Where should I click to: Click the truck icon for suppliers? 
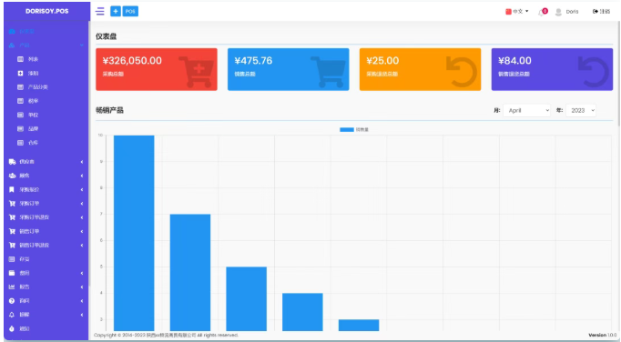pos(12,162)
